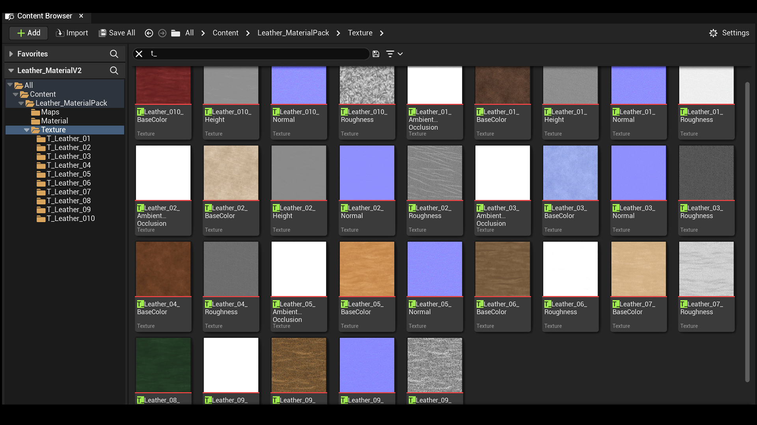Screen dimensions: 757x425
Task: Click the Import icon in toolbar
Action: 60,33
